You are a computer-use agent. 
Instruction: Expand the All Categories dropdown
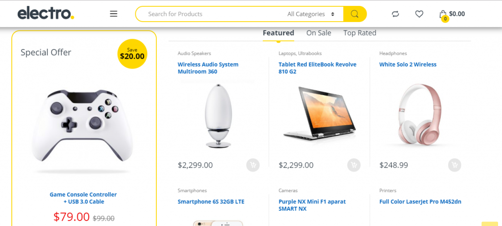pyautogui.click(x=311, y=14)
